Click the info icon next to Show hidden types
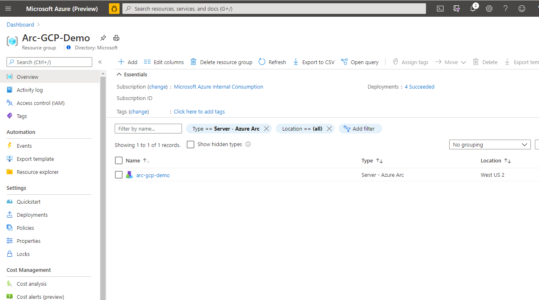Viewport: 539px width, 300px height. (248, 144)
